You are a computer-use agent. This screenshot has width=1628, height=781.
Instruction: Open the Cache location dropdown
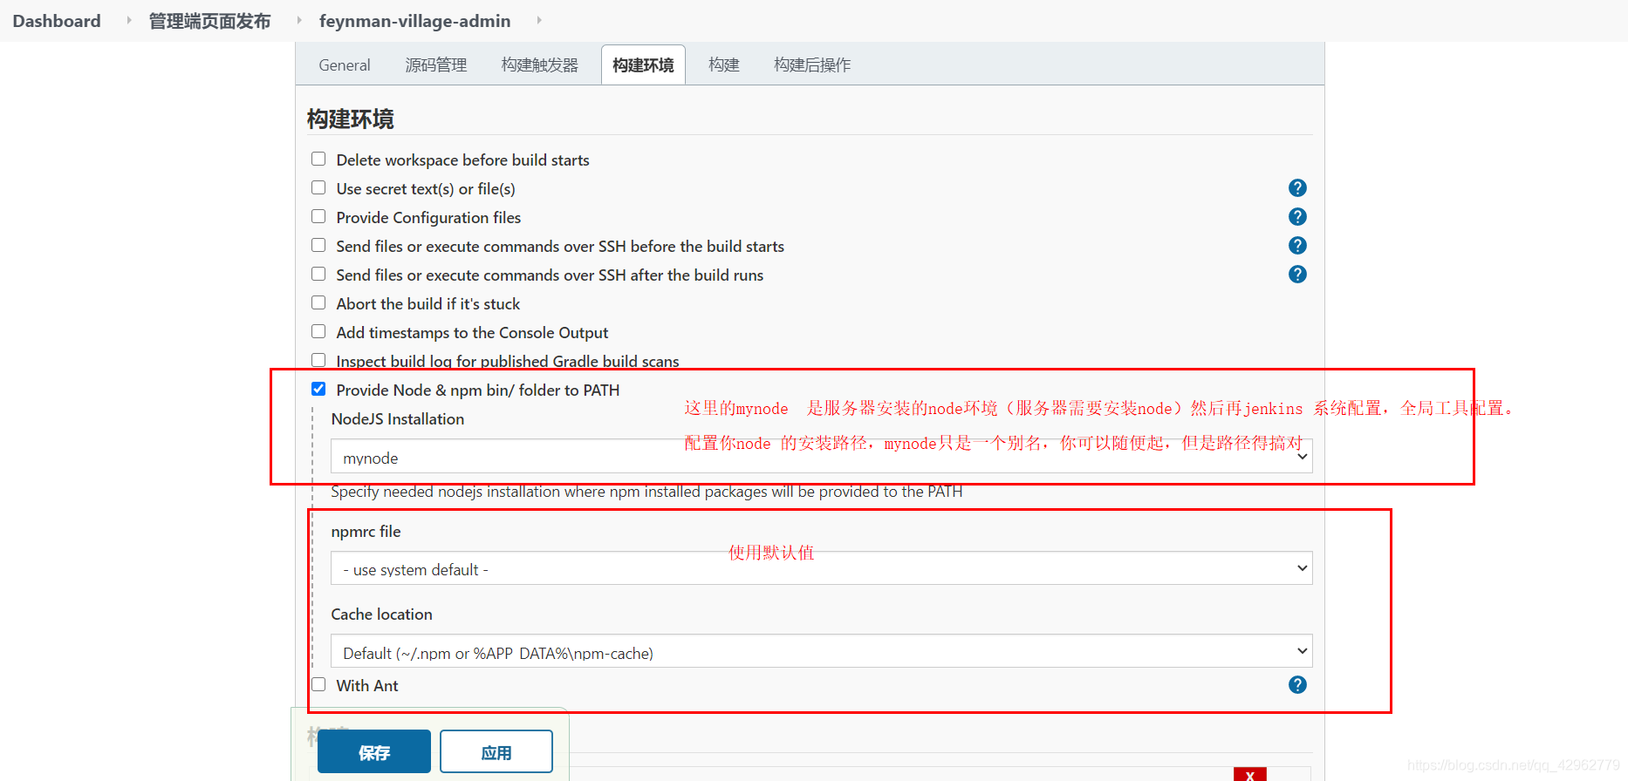coord(821,652)
